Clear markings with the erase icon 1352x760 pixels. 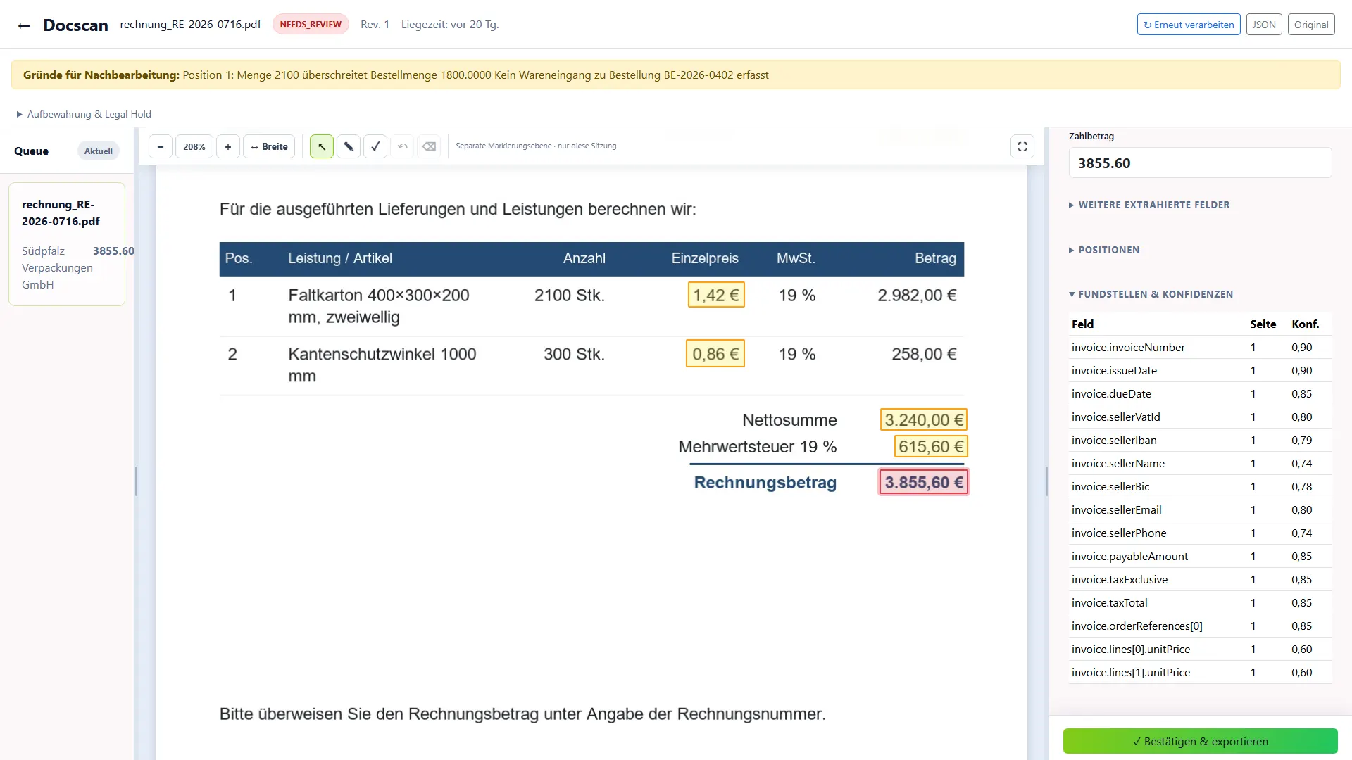(x=429, y=146)
